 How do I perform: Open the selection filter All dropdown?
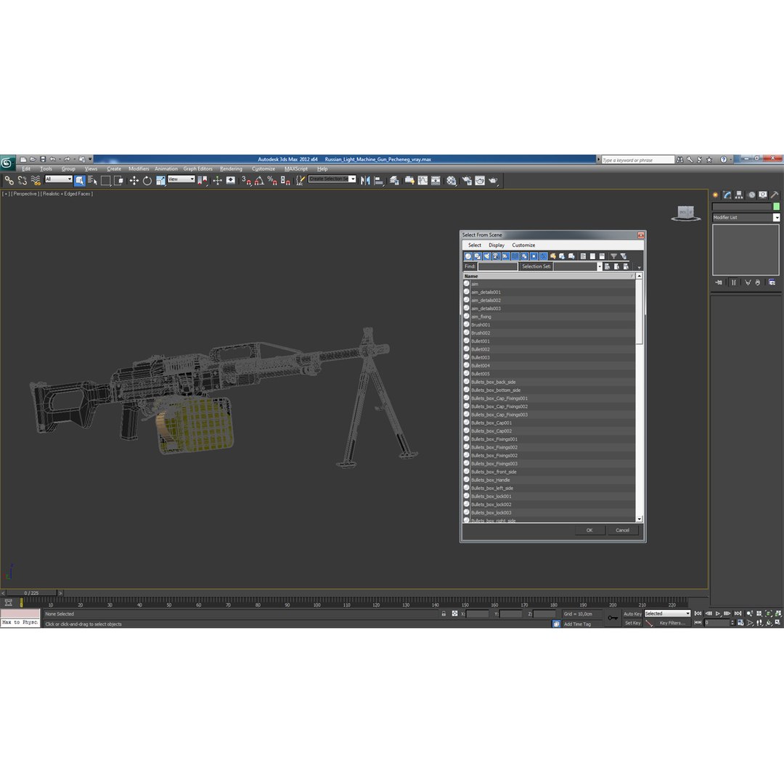[59, 179]
